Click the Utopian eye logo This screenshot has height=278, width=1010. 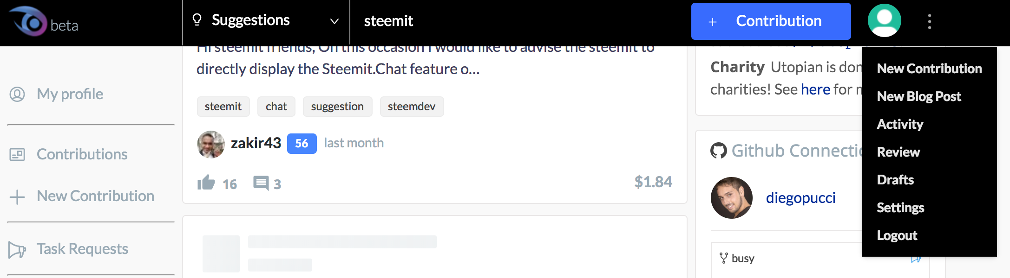28,21
